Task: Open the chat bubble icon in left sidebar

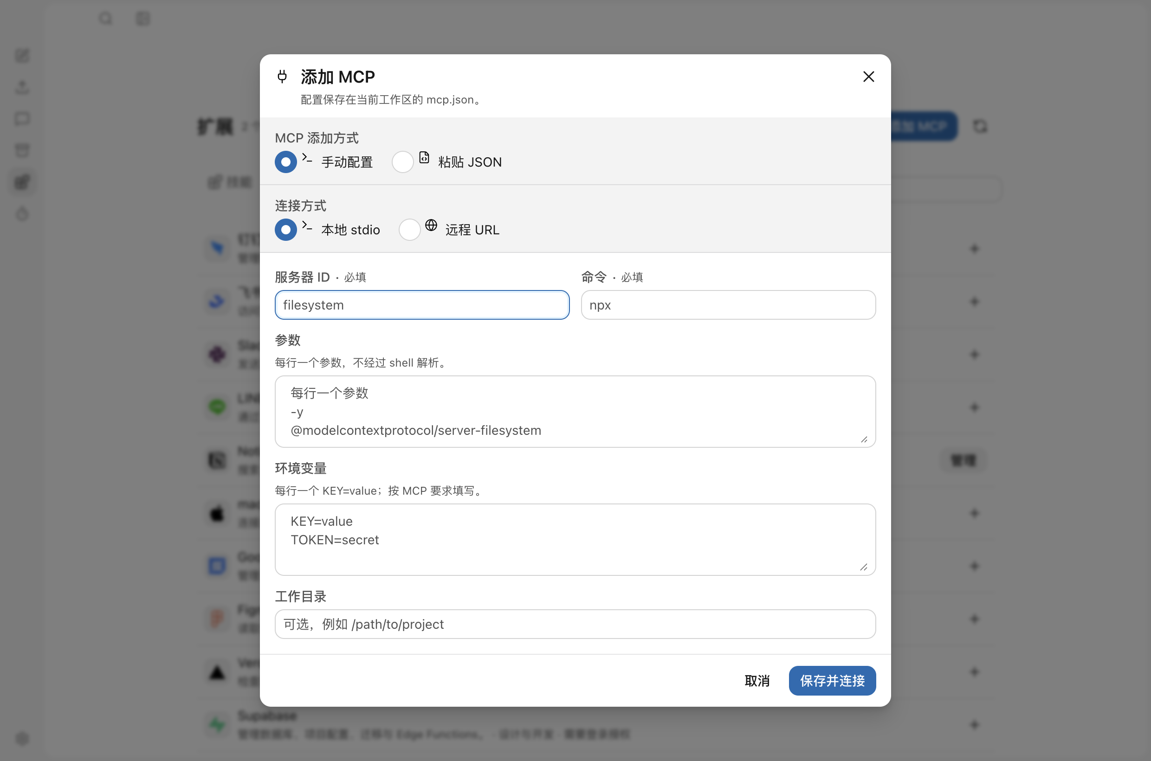Action: click(22, 119)
